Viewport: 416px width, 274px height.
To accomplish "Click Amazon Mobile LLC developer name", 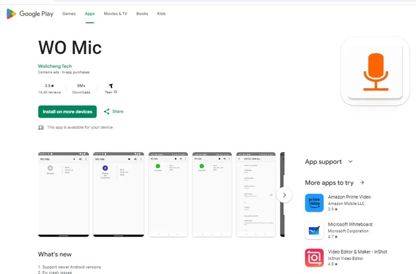I will pos(346,203).
